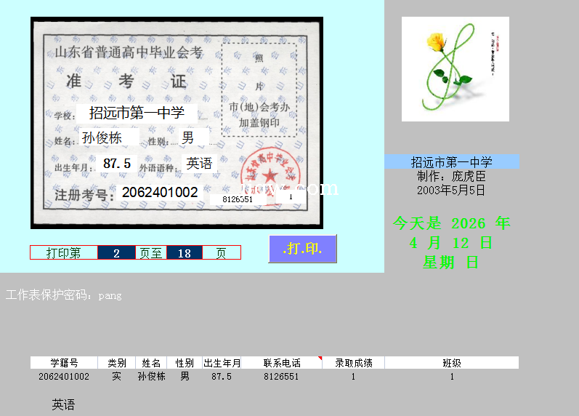
Task: Click the dashed photo placeholder box
Action: (x=259, y=89)
